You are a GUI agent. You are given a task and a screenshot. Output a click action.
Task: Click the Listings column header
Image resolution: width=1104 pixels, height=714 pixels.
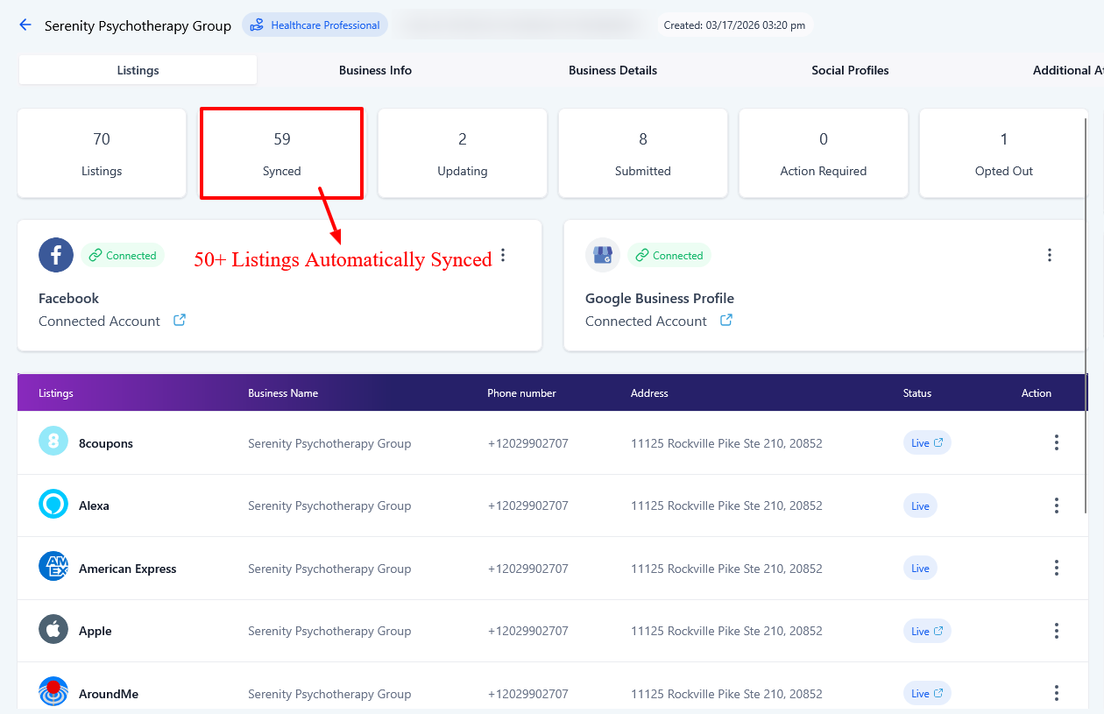(x=56, y=393)
